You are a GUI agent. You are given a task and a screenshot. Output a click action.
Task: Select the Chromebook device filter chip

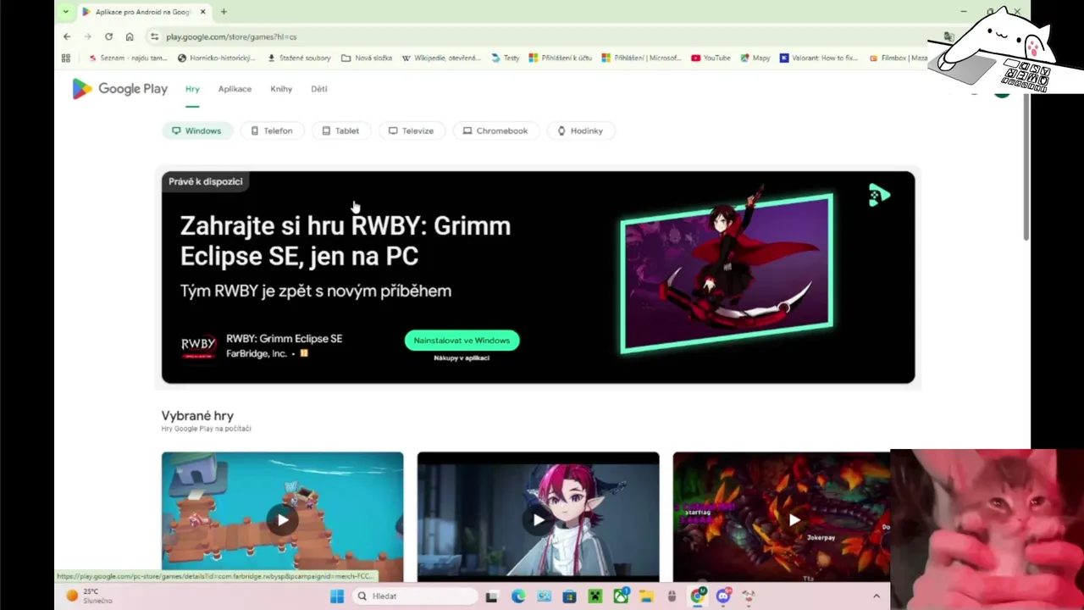click(495, 130)
